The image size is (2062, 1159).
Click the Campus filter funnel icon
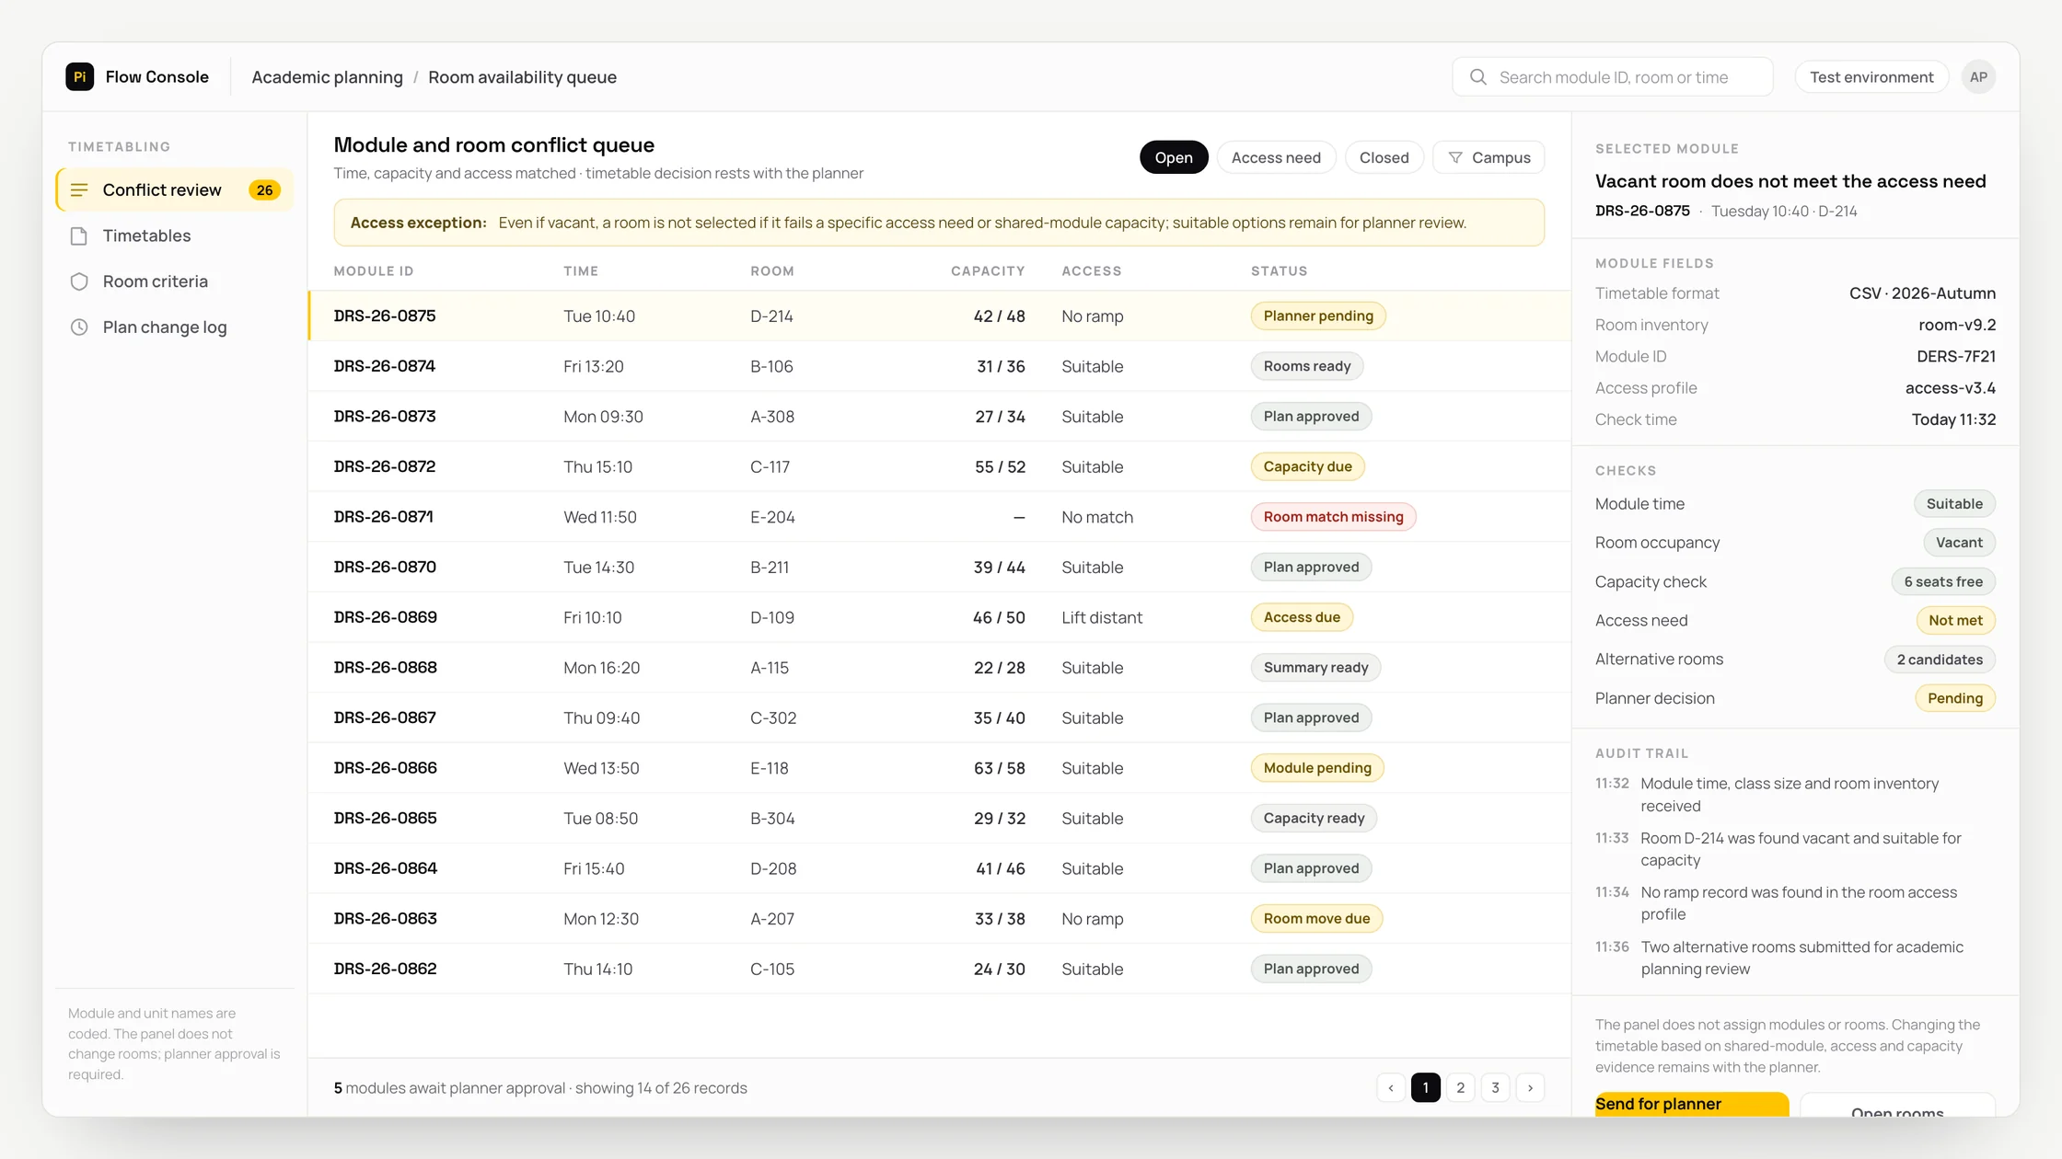tap(1455, 158)
